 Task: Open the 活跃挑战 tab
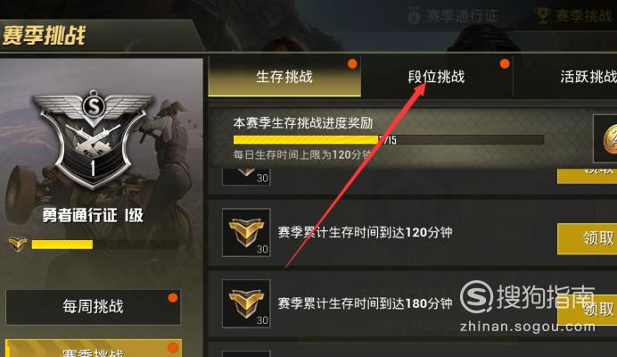[588, 77]
